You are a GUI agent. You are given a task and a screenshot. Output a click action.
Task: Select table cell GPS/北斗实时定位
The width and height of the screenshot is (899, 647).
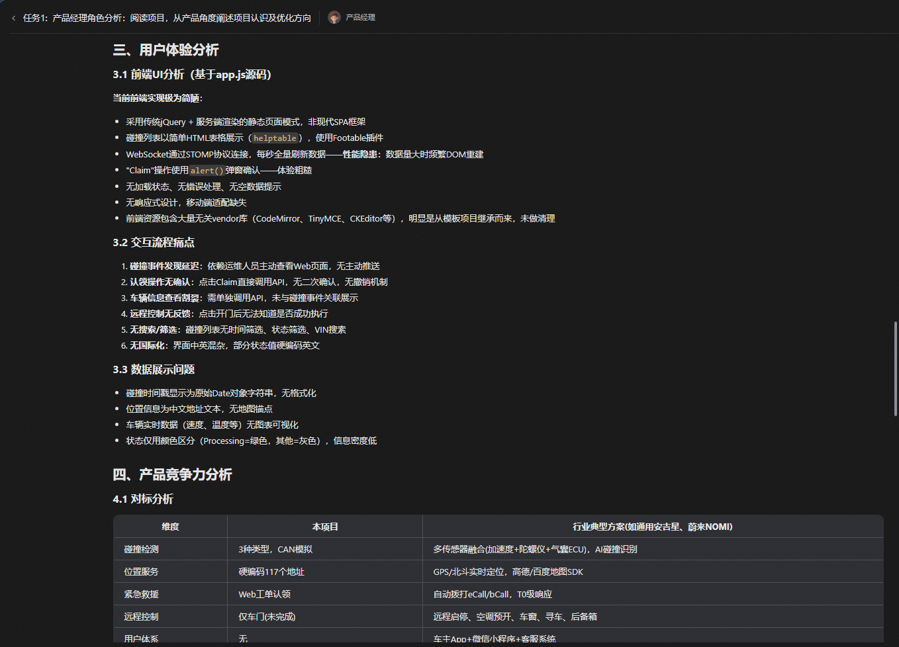653,572
